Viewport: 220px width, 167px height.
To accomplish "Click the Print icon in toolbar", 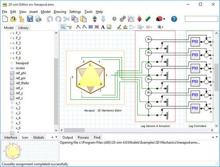I will [x=38, y=19].
